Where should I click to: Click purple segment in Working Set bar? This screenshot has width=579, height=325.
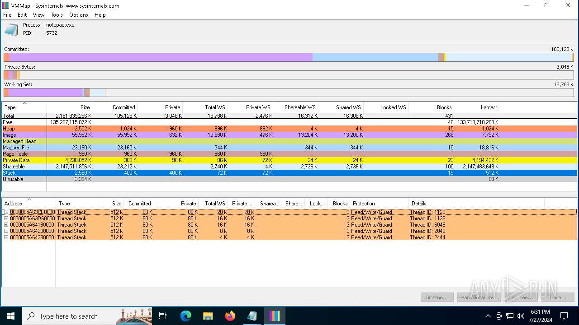[45, 93]
